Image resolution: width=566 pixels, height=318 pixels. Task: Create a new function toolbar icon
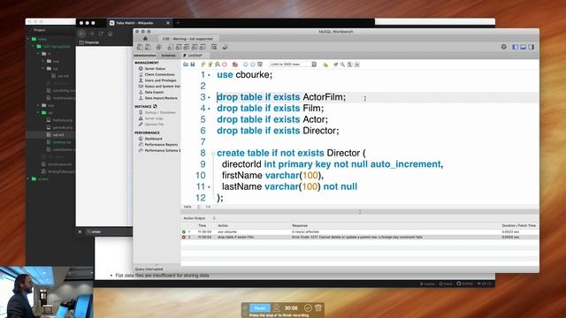(203, 47)
